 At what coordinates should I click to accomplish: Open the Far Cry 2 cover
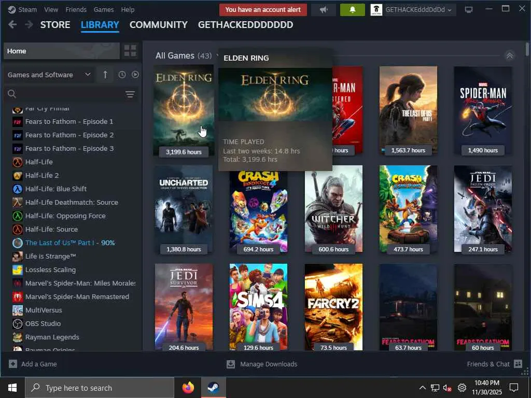click(333, 307)
